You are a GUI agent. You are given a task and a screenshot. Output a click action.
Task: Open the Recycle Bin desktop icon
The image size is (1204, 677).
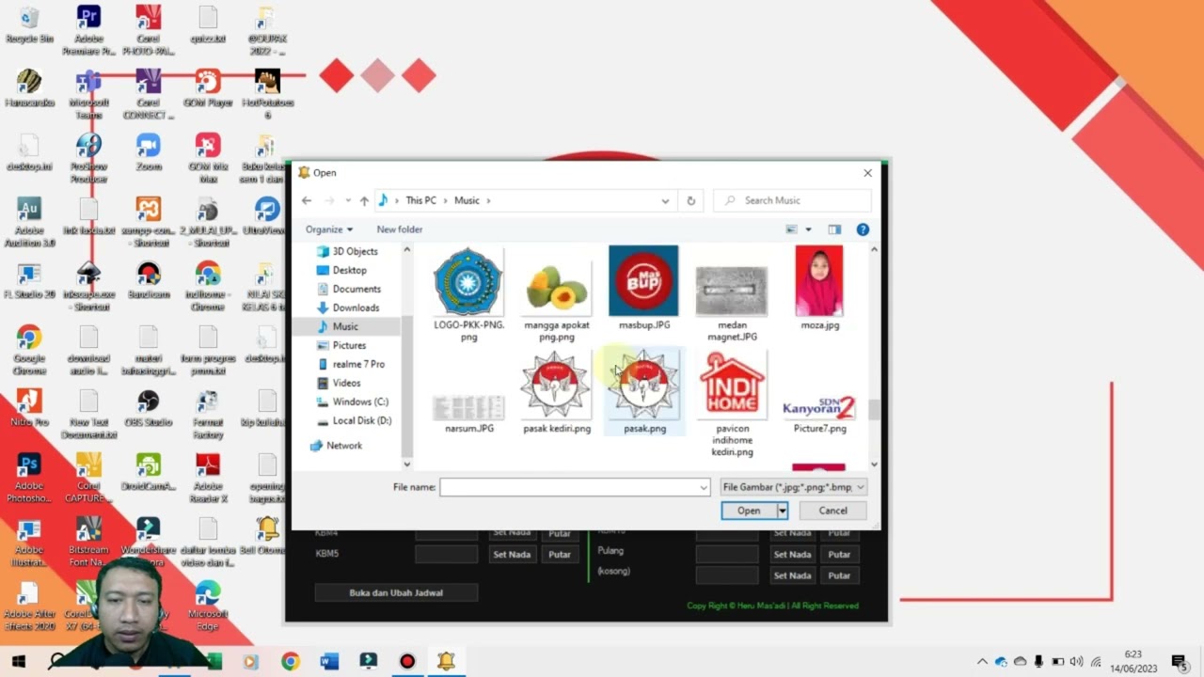pyautogui.click(x=29, y=26)
